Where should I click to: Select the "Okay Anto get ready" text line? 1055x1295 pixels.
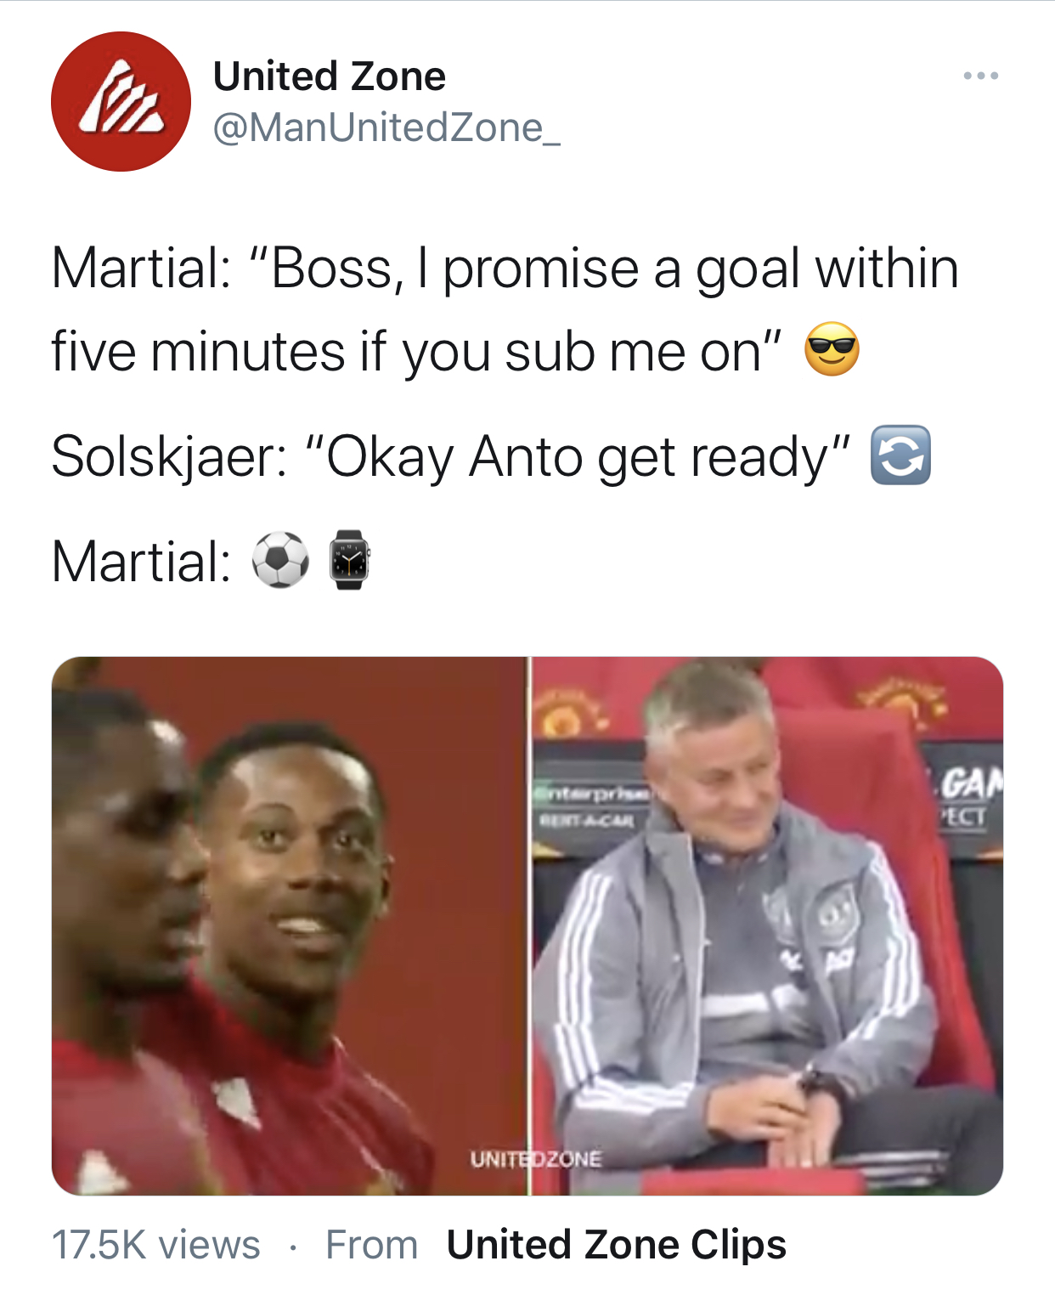pyautogui.click(x=450, y=457)
